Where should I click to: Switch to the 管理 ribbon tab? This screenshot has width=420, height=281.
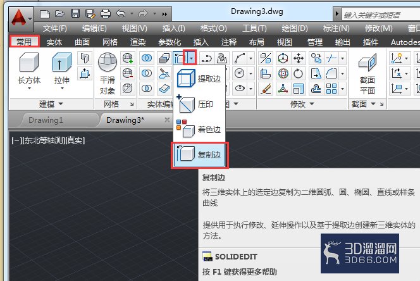coord(315,42)
